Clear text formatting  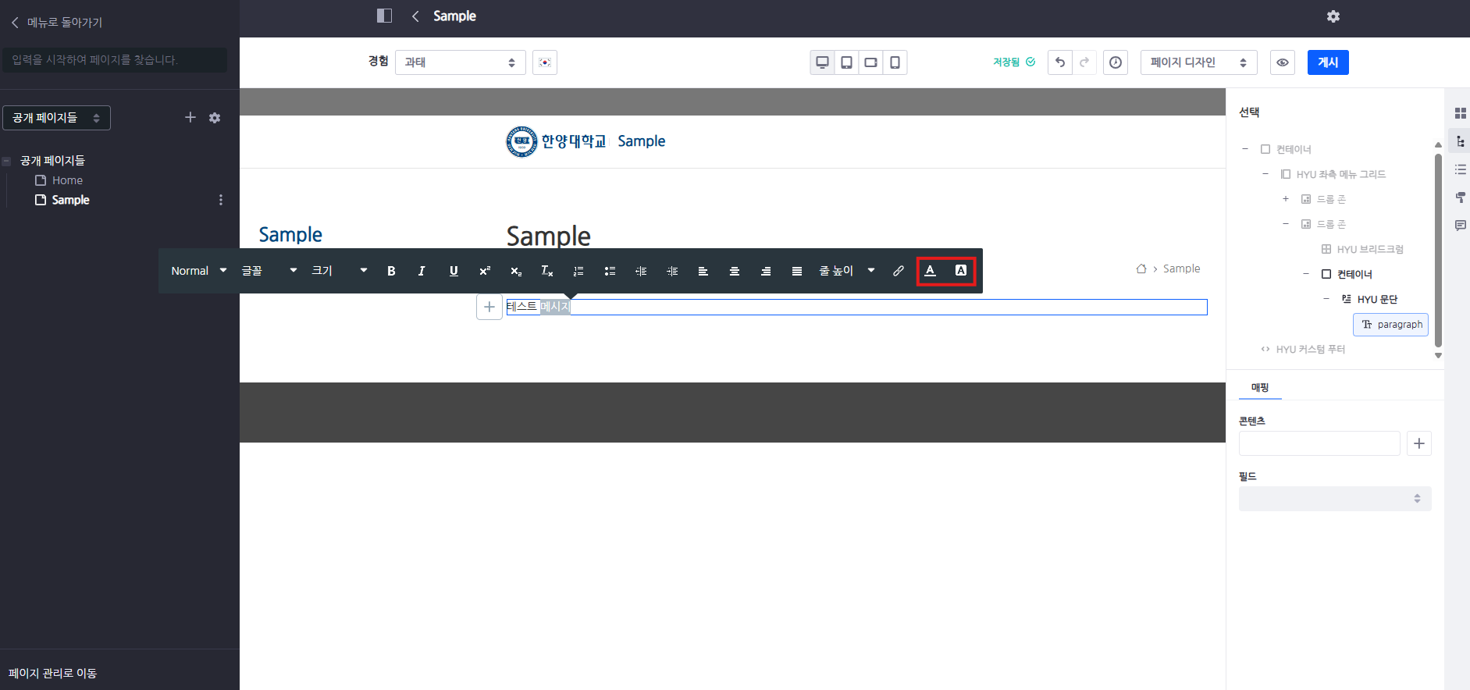547,271
